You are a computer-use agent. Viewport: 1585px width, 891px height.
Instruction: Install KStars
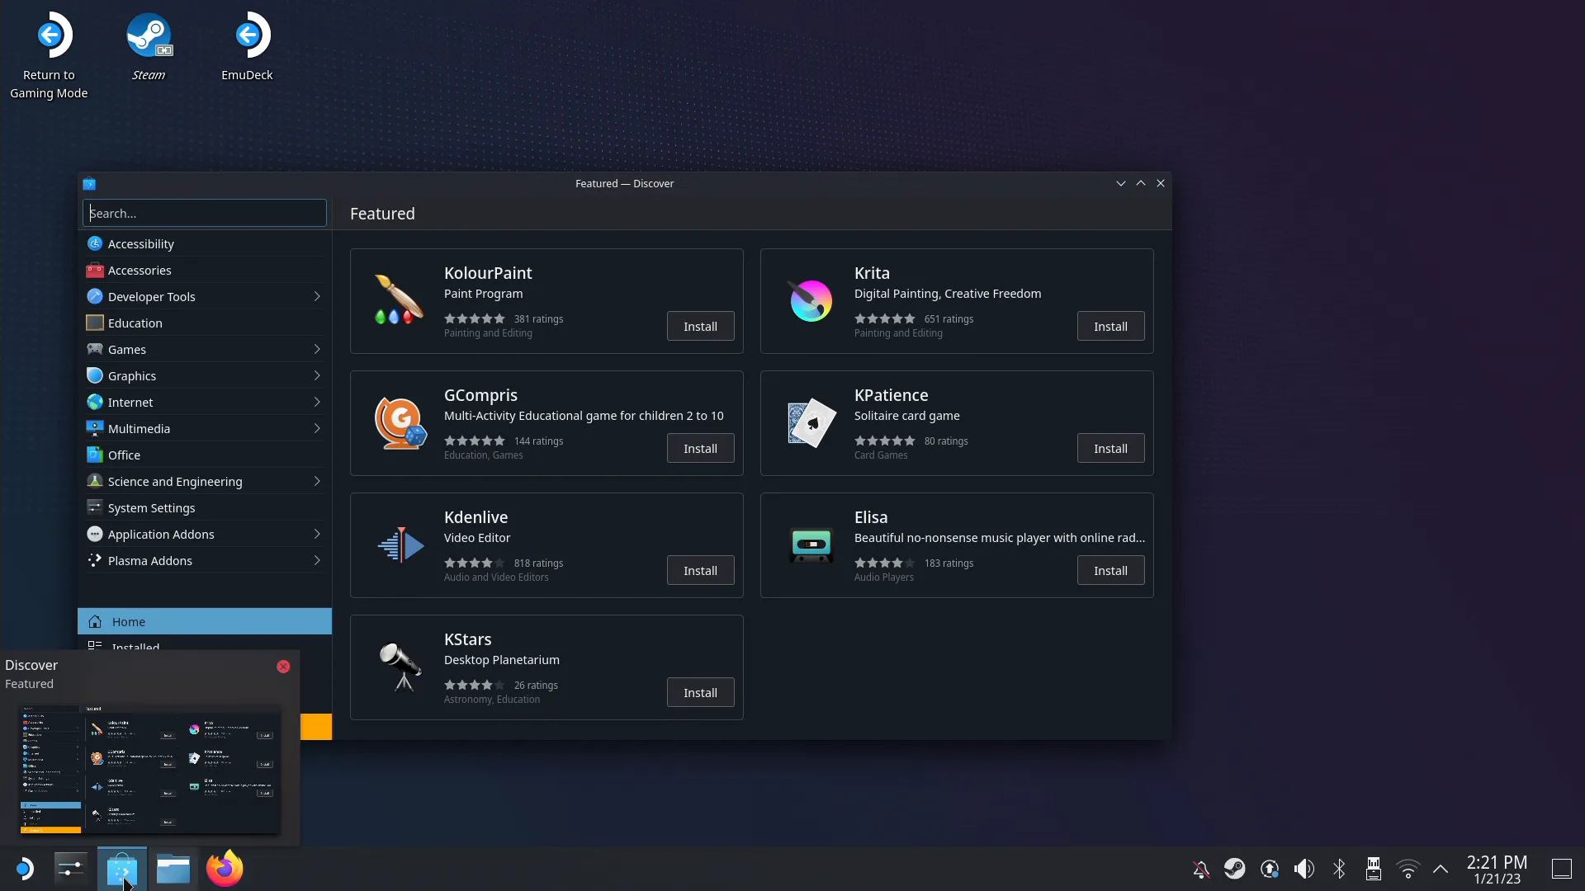tap(700, 692)
